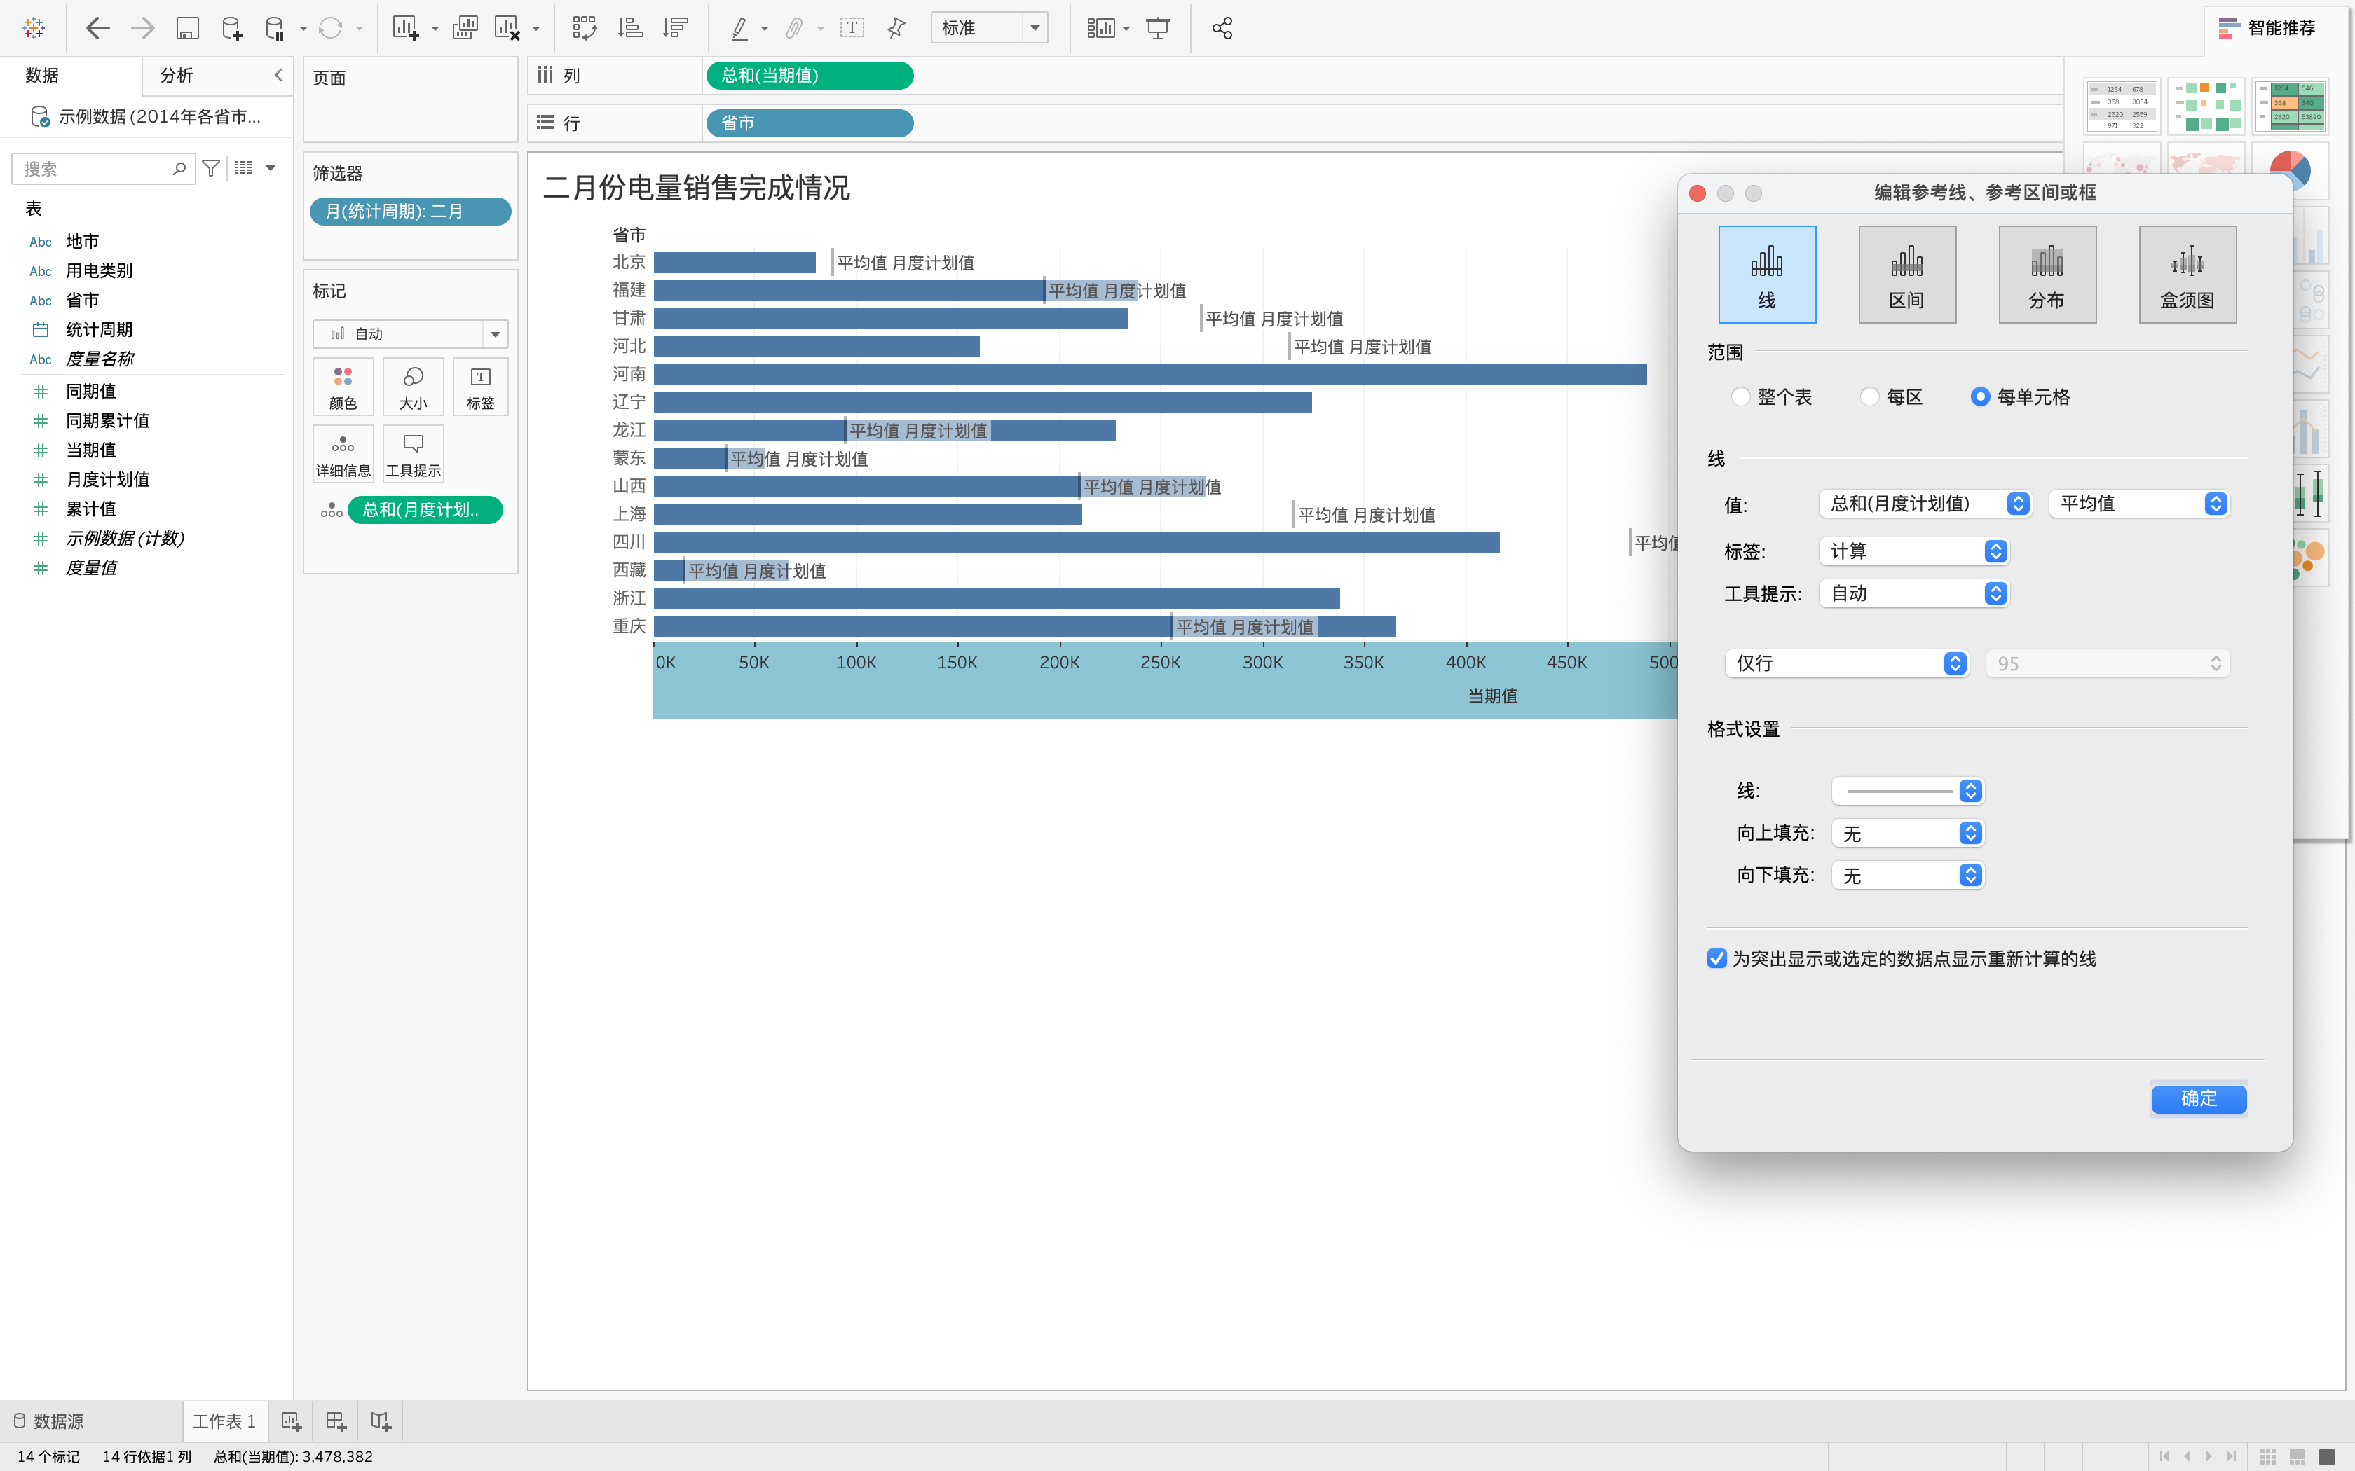Switch to the 分析 (Analytics) tab
This screenshot has height=1471, width=2355.
(x=176, y=75)
